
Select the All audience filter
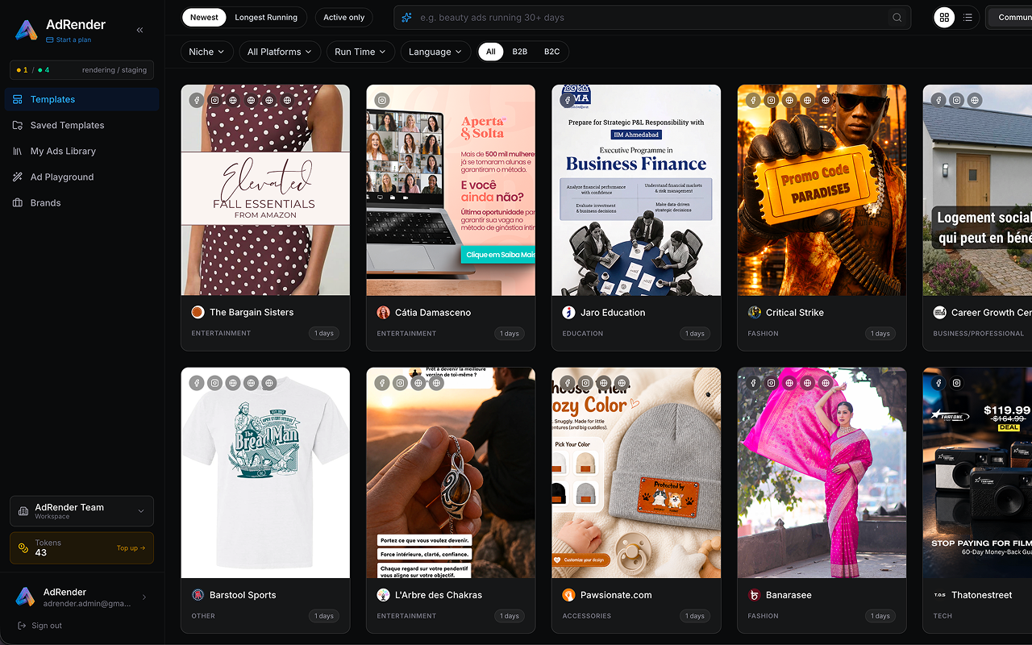pos(490,52)
